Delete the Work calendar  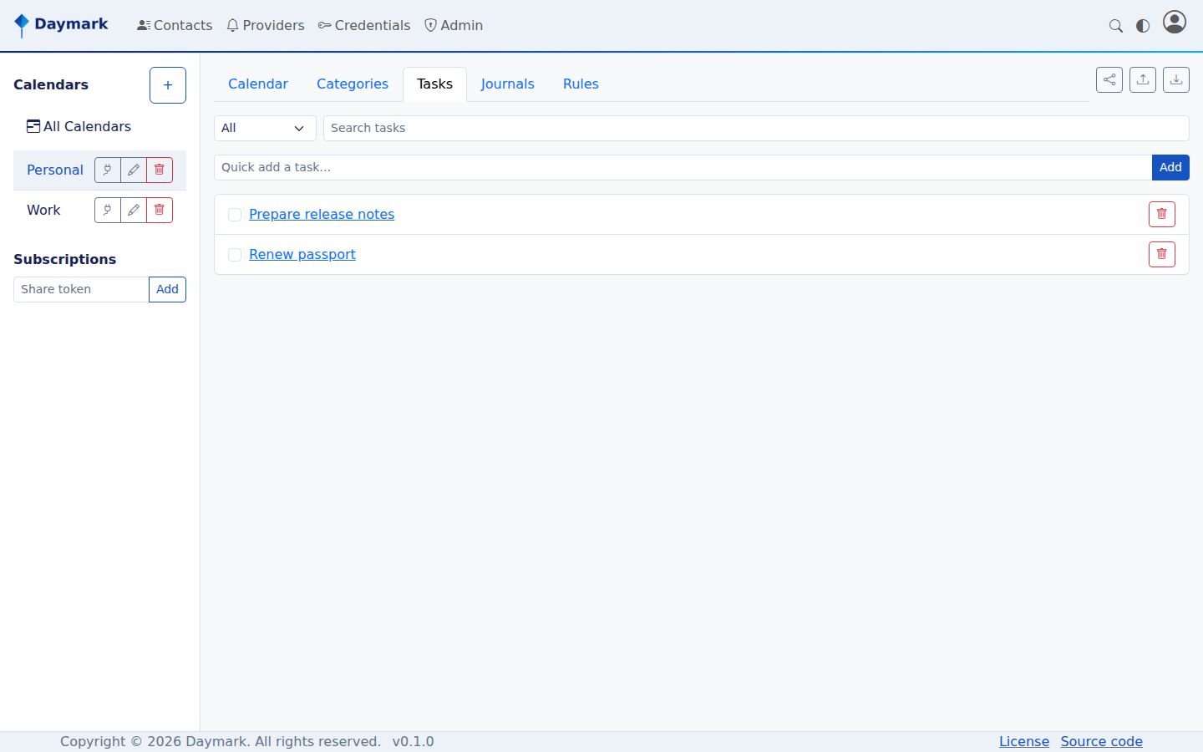(160, 210)
